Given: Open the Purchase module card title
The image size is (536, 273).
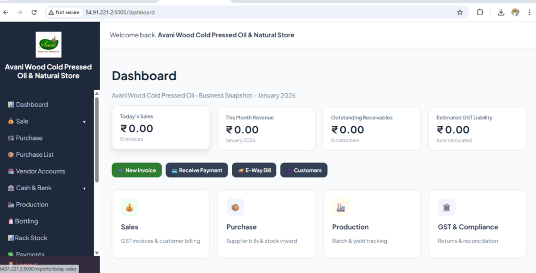Looking at the screenshot, I should click(241, 227).
